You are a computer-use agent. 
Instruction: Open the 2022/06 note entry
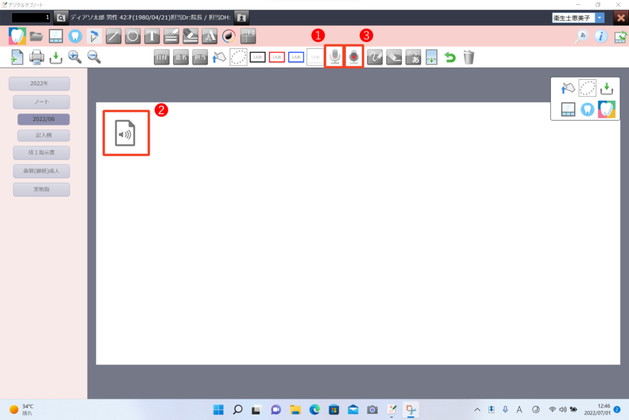43,119
